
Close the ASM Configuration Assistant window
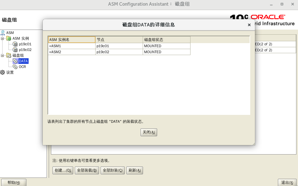[x=293, y=4]
